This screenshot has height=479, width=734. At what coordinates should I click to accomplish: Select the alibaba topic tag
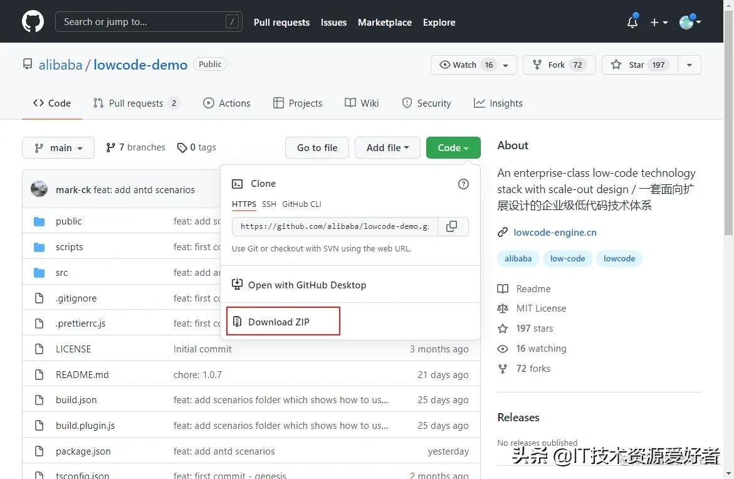[x=518, y=258]
